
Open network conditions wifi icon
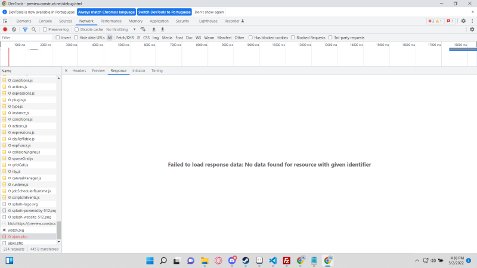[143, 29]
